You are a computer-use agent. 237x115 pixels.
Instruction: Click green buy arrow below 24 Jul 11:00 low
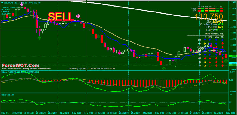164,68
